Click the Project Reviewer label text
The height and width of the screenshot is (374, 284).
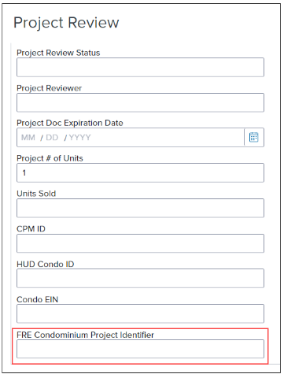[x=49, y=88]
